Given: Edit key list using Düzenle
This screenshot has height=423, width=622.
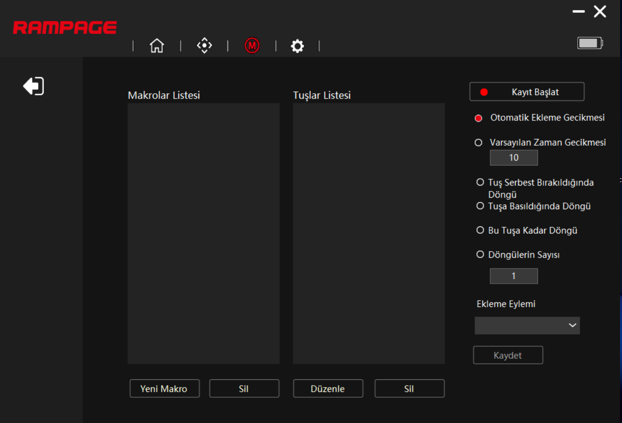Looking at the screenshot, I should (328, 388).
